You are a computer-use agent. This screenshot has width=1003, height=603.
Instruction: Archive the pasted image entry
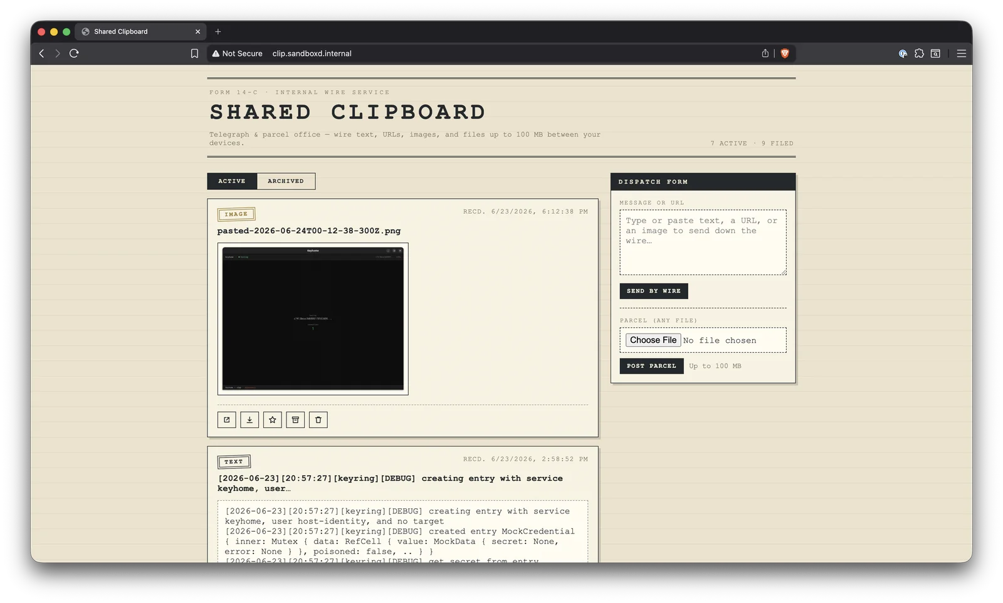click(295, 420)
